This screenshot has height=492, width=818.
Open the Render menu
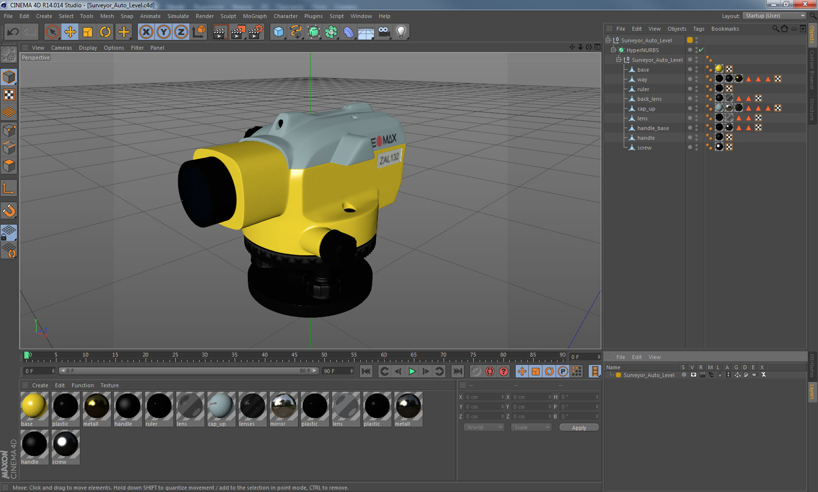(x=204, y=16)
